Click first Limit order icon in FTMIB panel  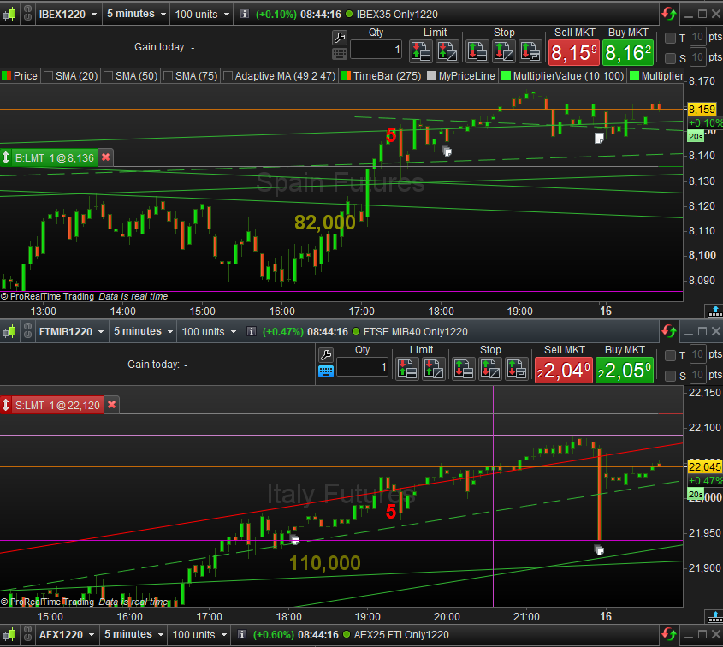[x=407, y=369]
